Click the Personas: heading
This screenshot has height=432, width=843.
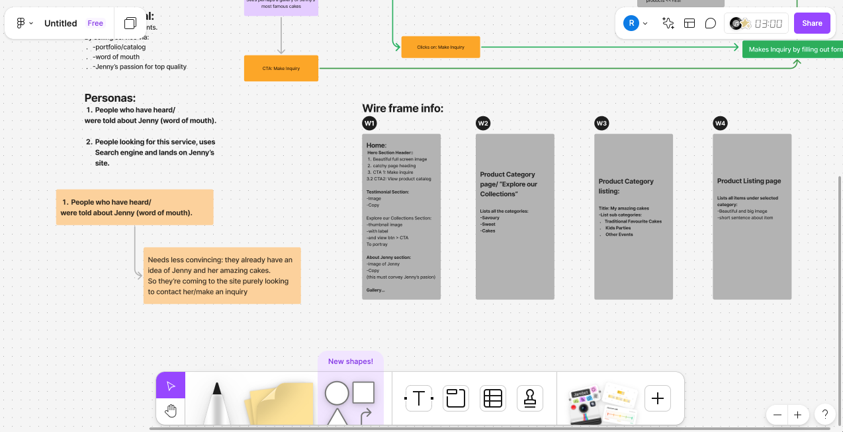point(110,98)
